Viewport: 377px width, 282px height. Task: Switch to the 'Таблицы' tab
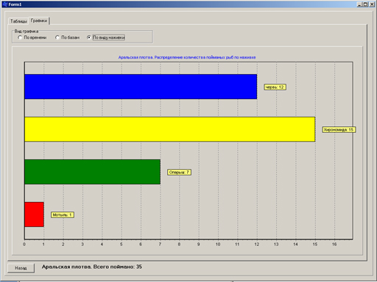pyautogui.click(x=18, y=21)
